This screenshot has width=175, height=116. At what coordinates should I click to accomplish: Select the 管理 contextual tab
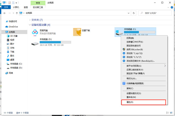[x=38, y=3]
